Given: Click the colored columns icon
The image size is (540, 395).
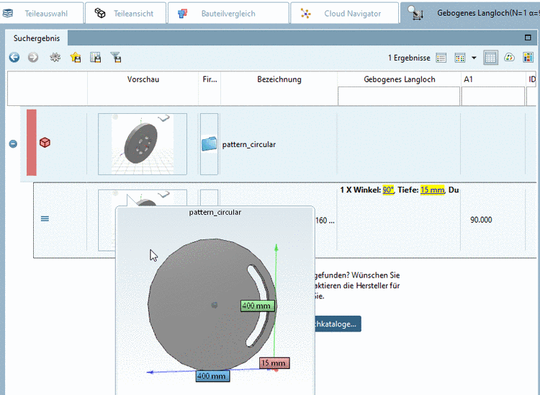Looking at the screenshot, I should coord(528,57).
